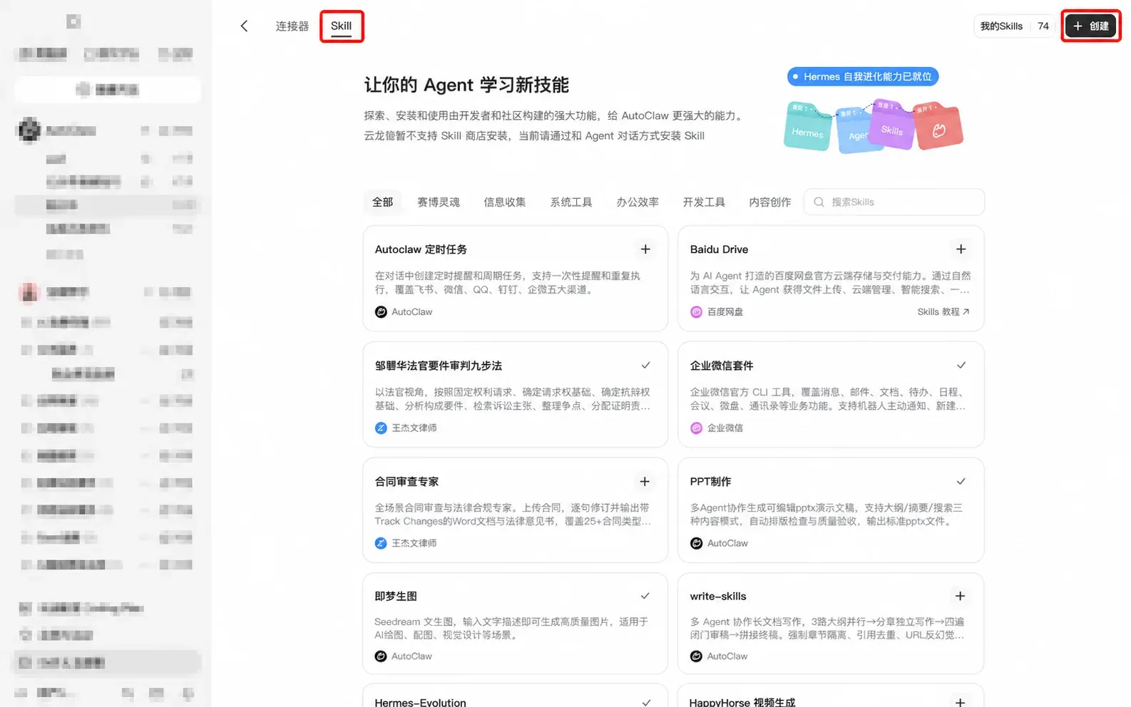Focus the 搜索Skills search field
1131x707 pixels.
coord(894,202)
